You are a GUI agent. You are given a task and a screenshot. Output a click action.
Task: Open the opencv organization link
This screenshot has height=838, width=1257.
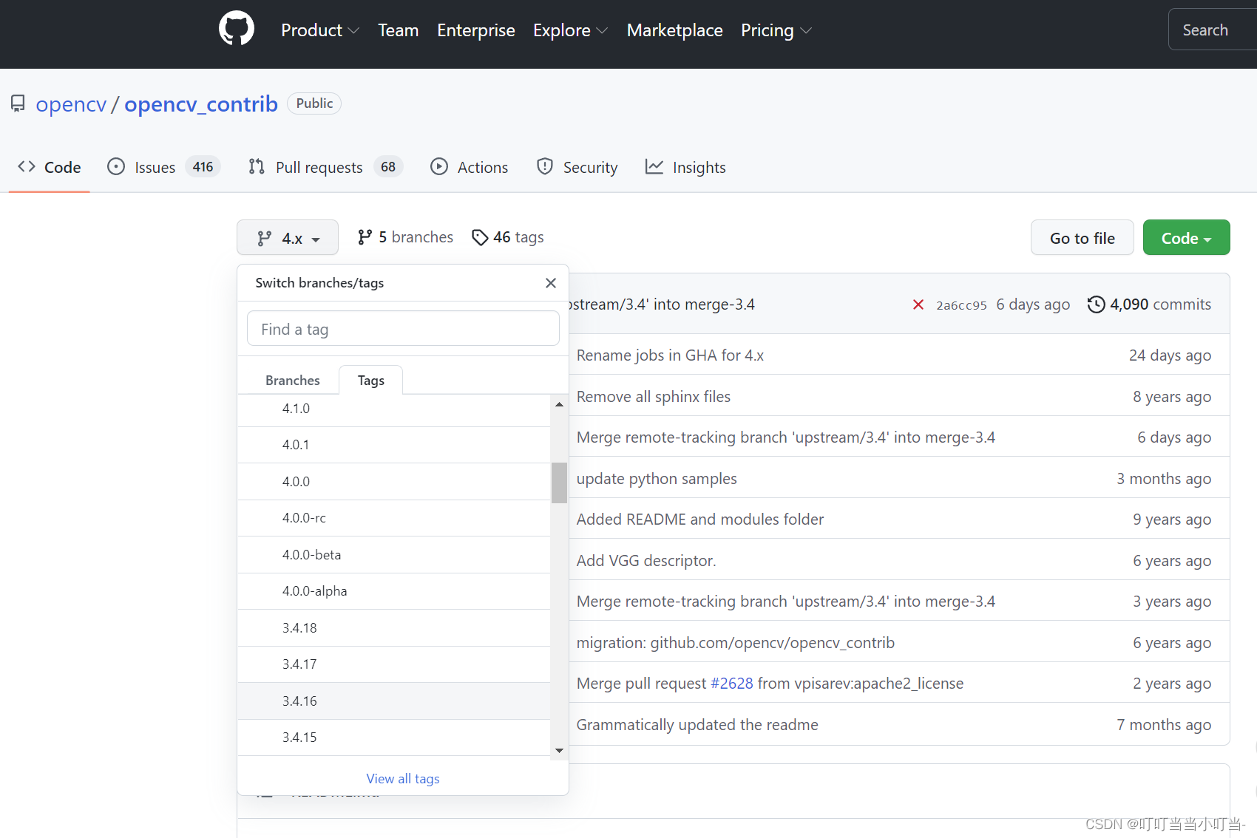(x=71, y=104)
